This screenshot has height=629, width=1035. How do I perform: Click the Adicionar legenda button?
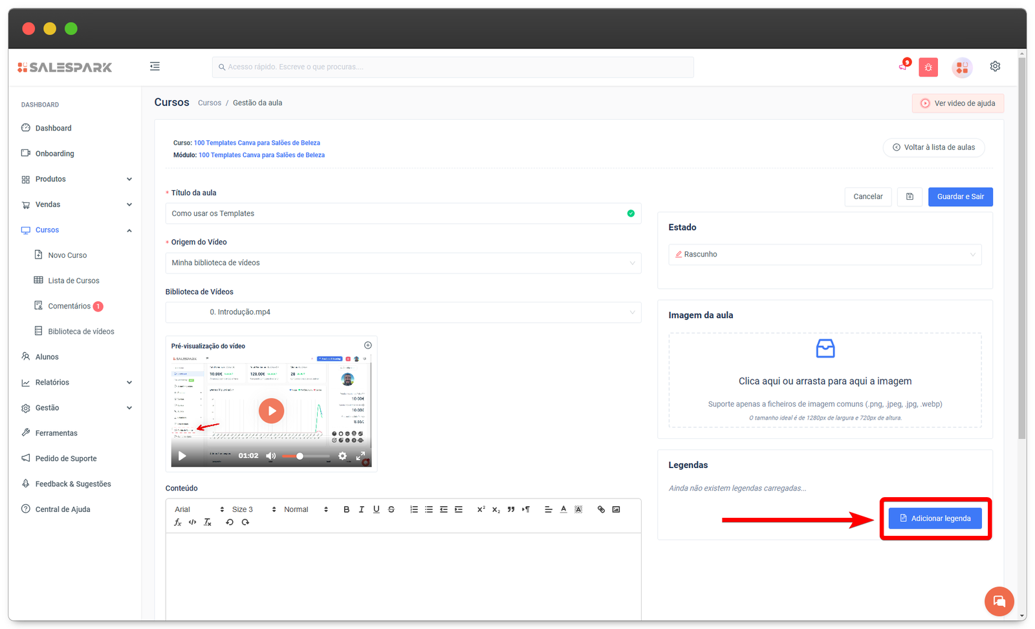point(935,518)
